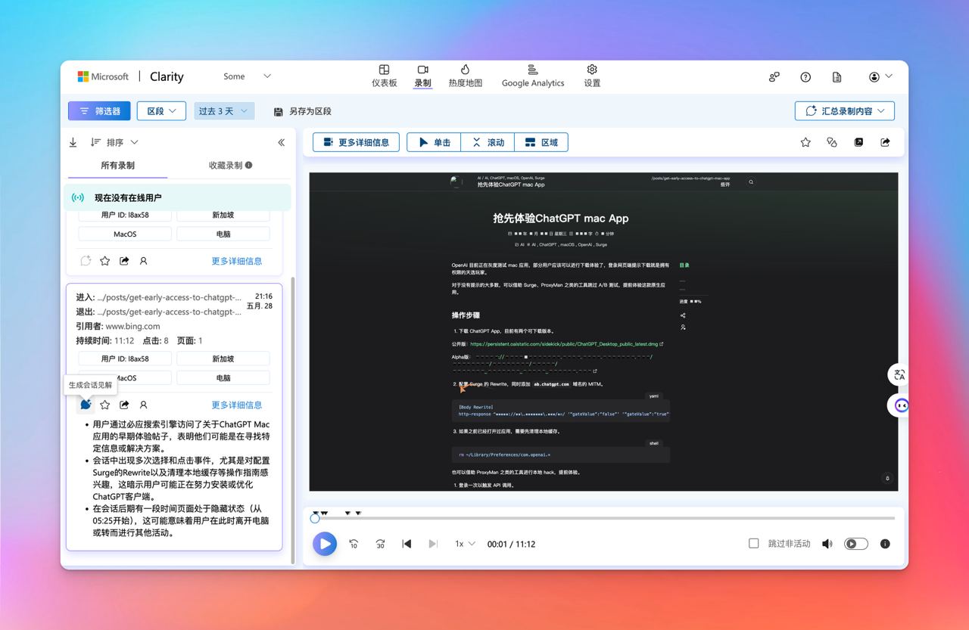Switch to the 录制 recordings tab
This screenshot has width=969, height=630.
click(x=422, y=76)
